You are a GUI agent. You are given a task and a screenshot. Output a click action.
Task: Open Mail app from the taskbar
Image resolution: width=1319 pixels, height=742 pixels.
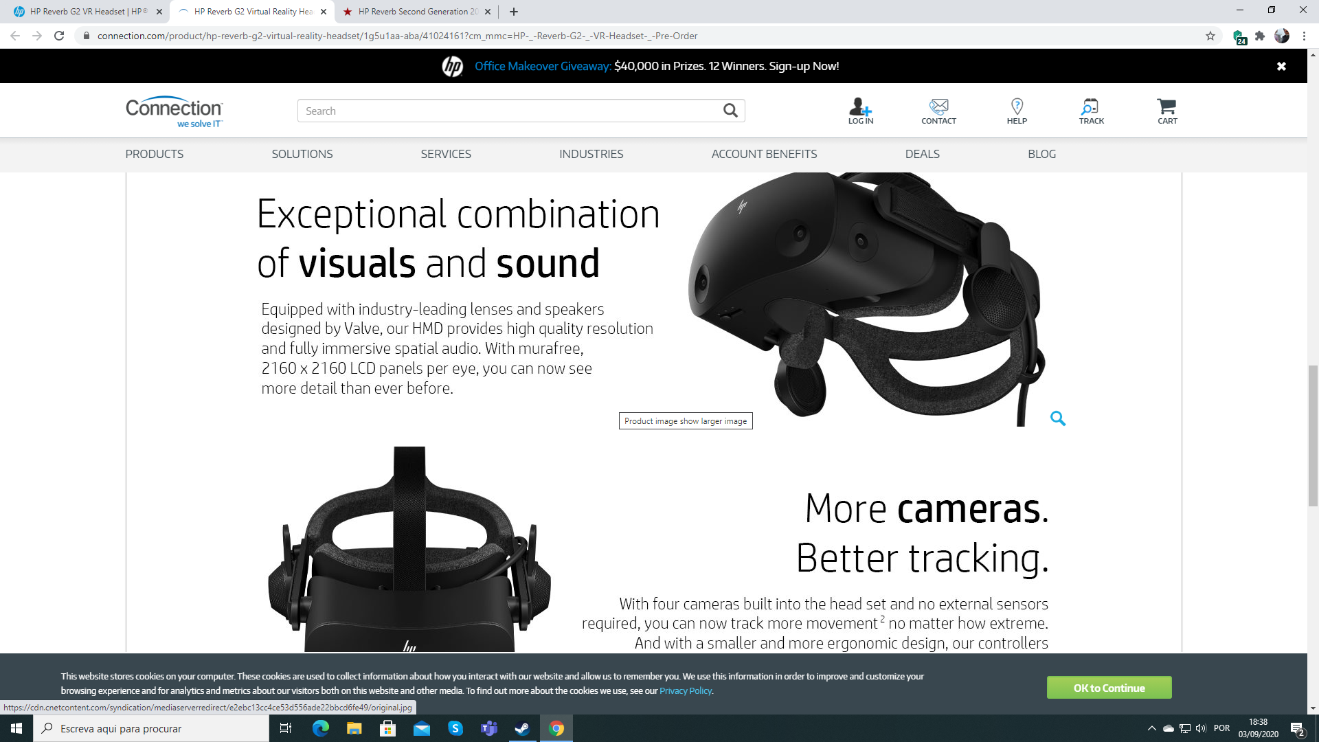pos(422,728)
